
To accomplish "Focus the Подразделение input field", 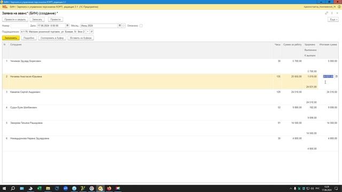I will click(x=53, y=32).
